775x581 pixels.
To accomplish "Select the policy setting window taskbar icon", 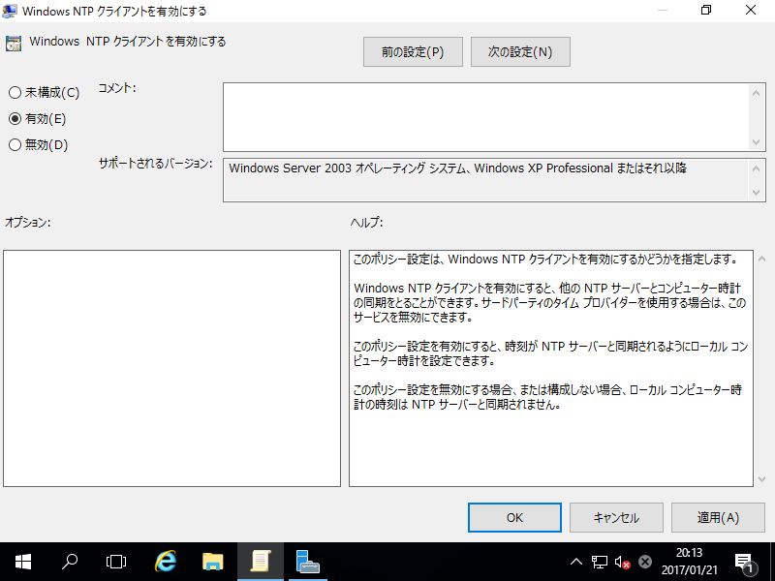I will (x=260, y=561).
